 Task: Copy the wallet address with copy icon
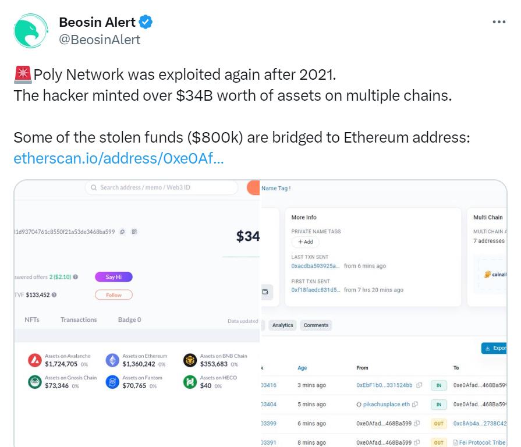pyautogui.click(x=122, y=232)
